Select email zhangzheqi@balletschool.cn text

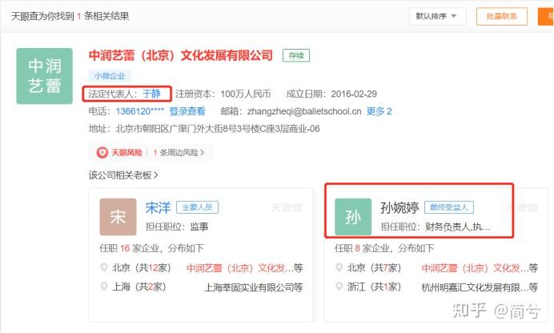coord(304,111)
